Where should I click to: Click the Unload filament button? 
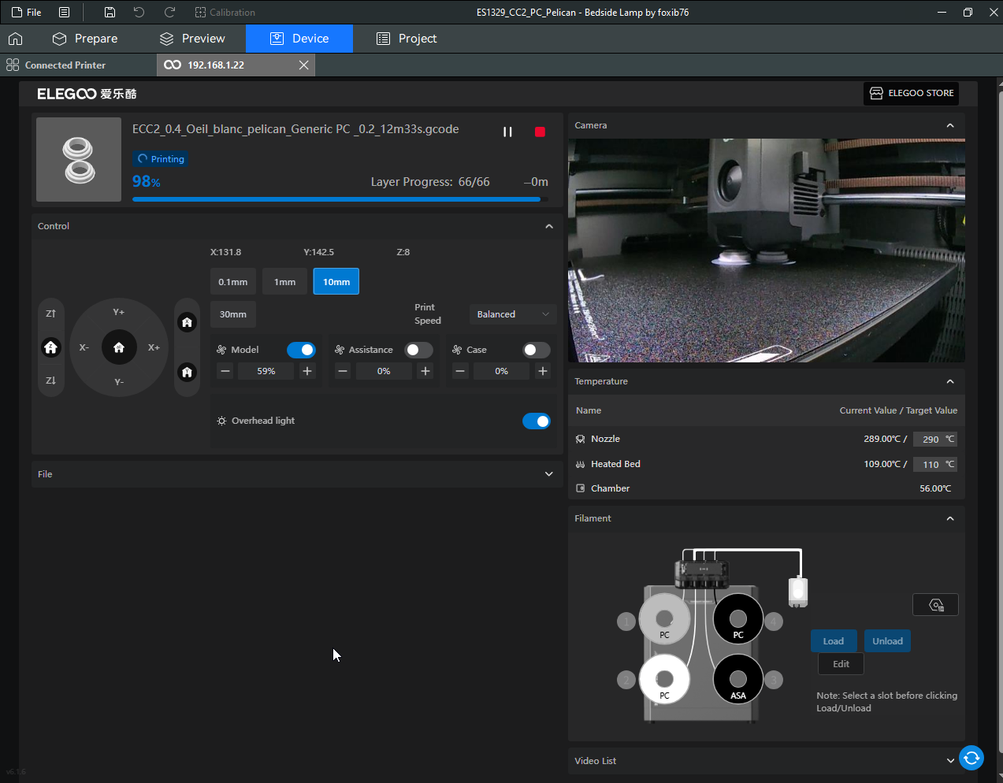point(887,641)
